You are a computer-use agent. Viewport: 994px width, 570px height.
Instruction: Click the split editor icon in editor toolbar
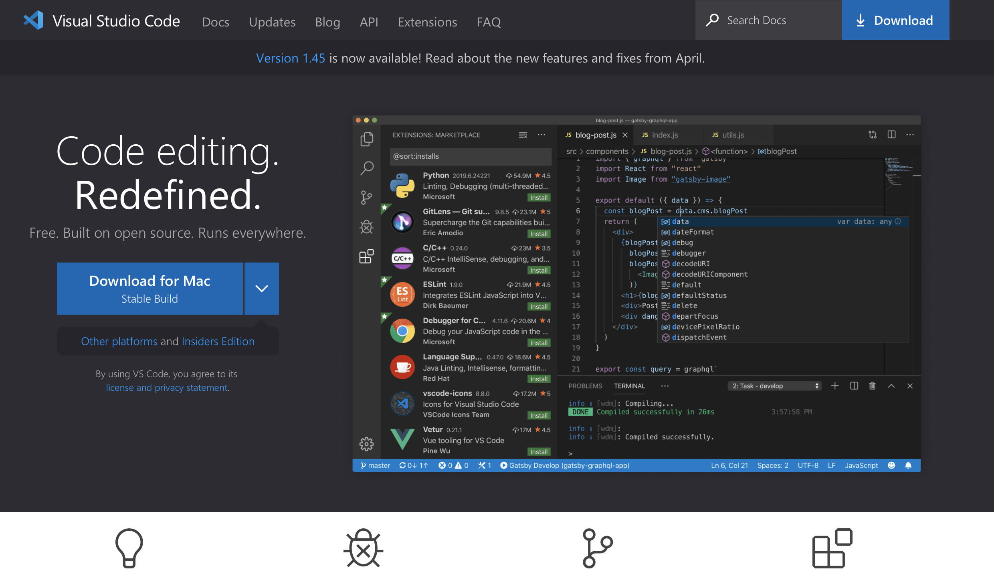pyautogui.click(x=891, y=135)
